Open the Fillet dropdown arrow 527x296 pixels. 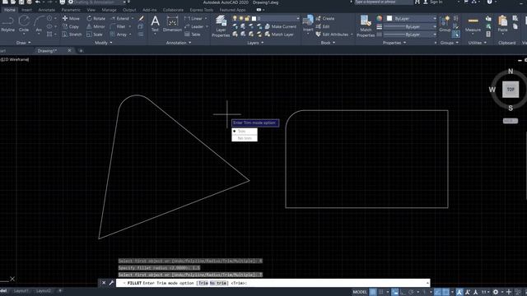coord(130,26)
